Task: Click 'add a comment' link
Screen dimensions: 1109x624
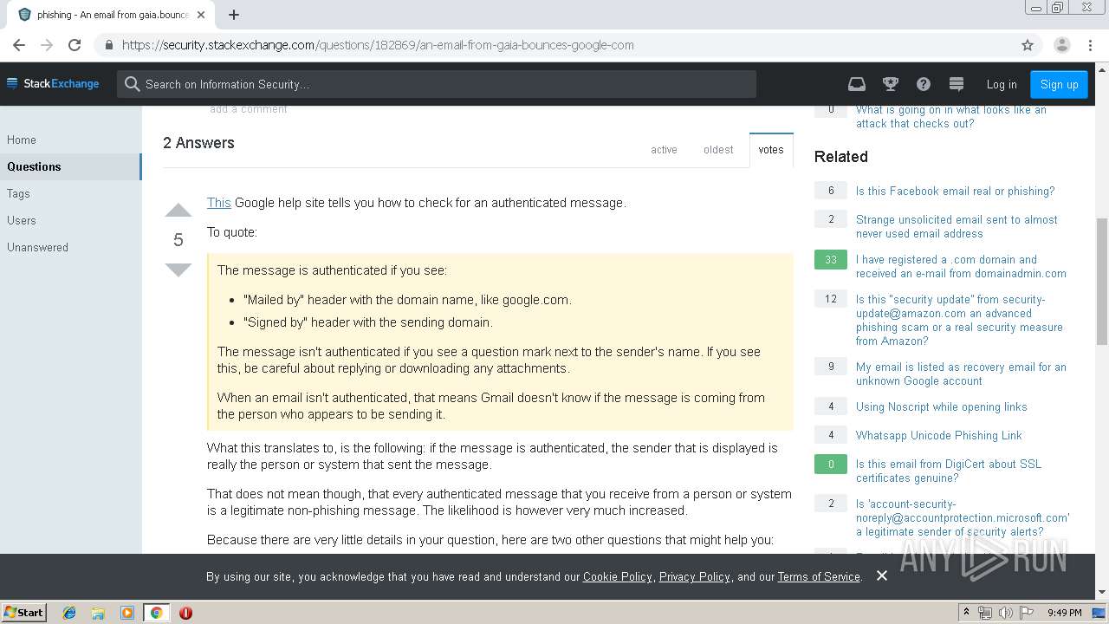Action: pyautogui.click(x=249, y=109)
